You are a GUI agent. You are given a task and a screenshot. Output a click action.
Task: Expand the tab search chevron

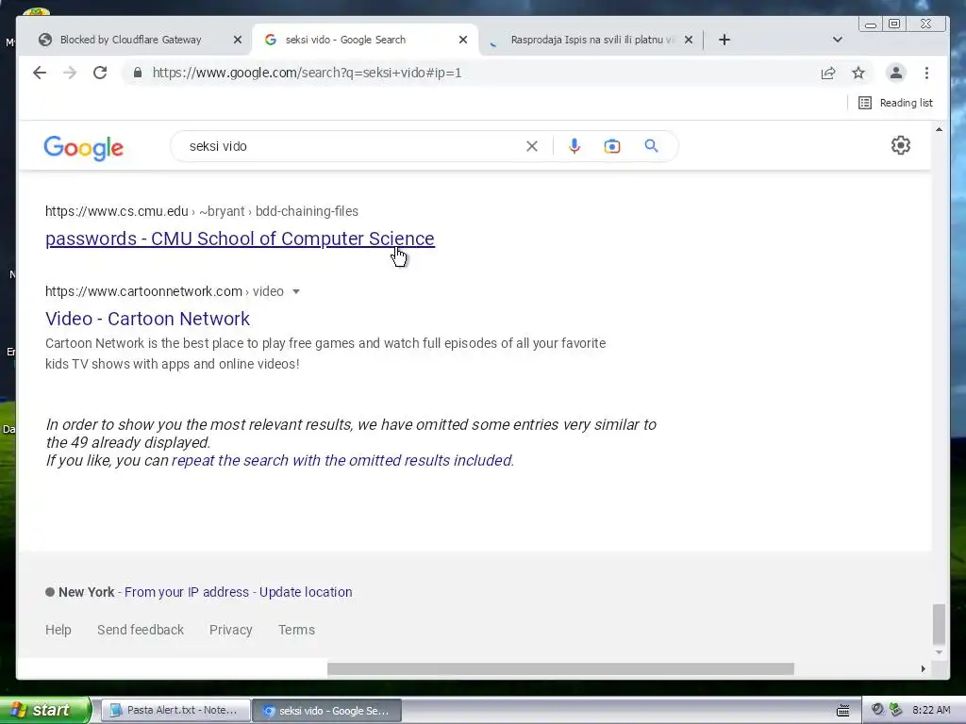[x=838, y=40]
